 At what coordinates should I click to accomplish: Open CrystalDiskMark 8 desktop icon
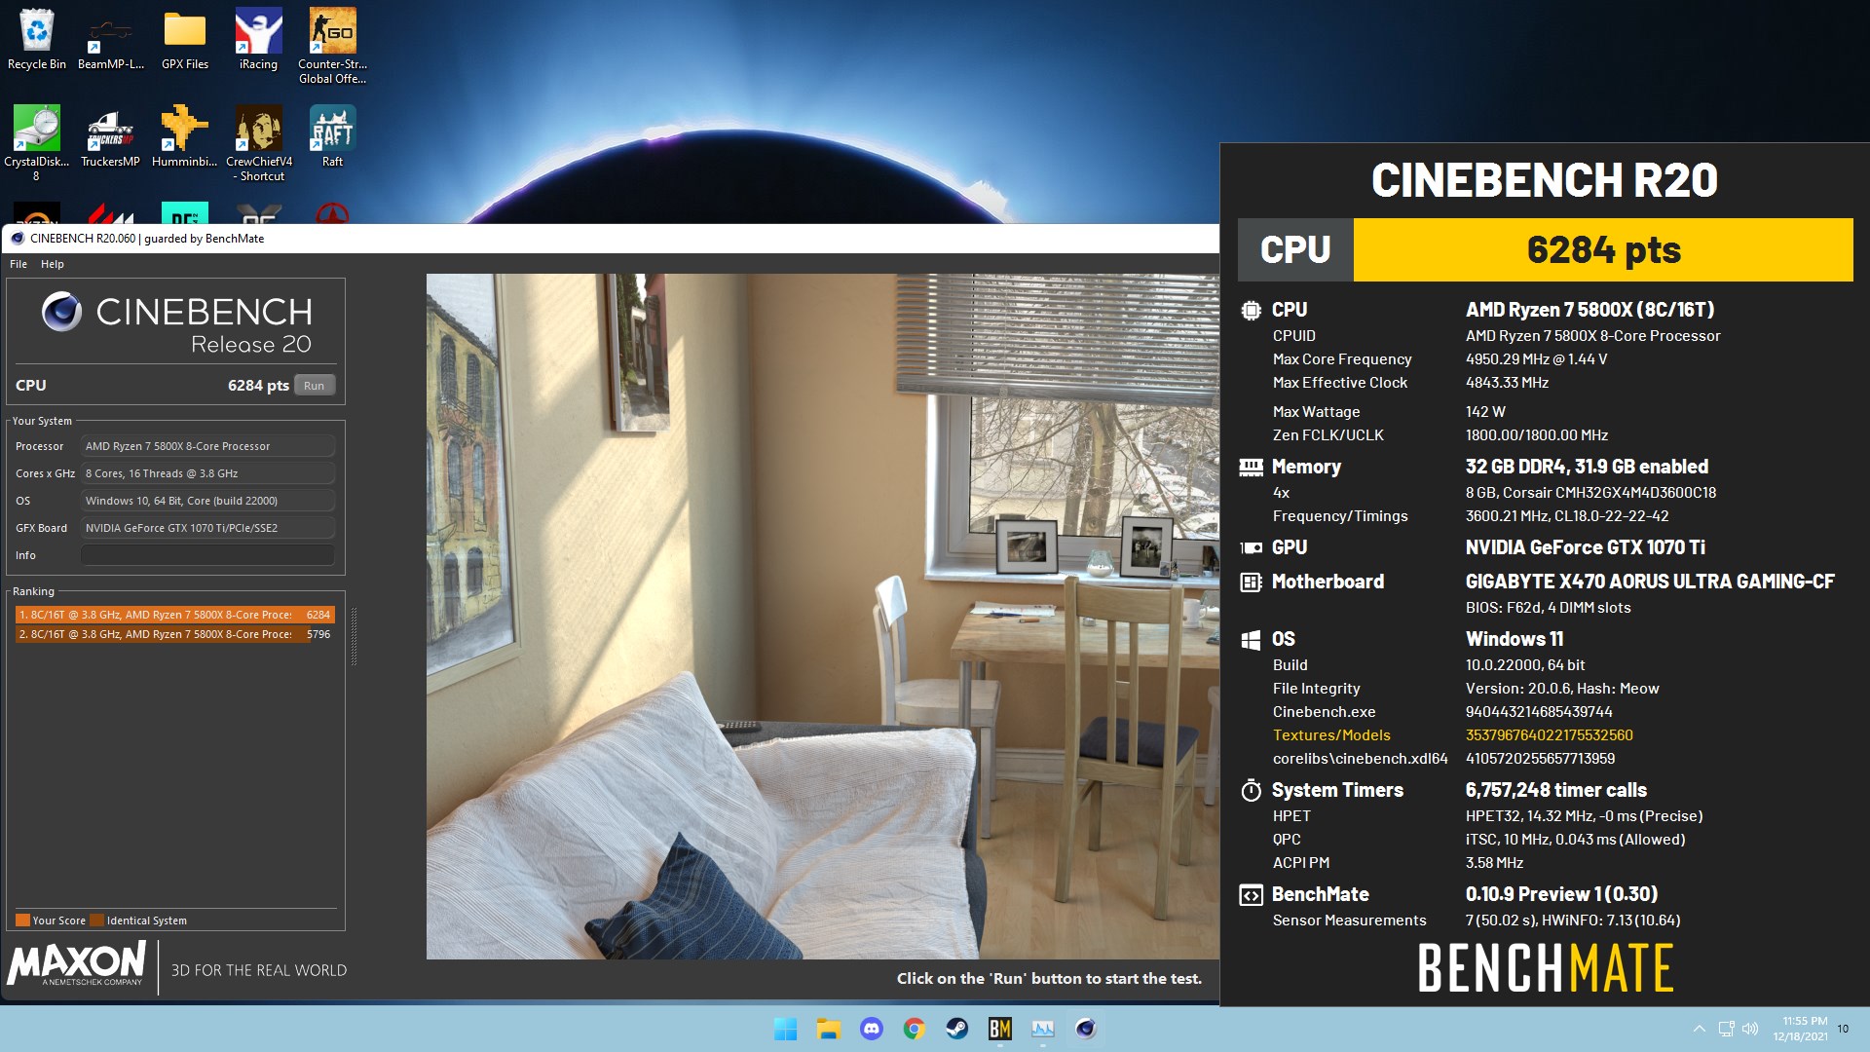coord(37,143)
